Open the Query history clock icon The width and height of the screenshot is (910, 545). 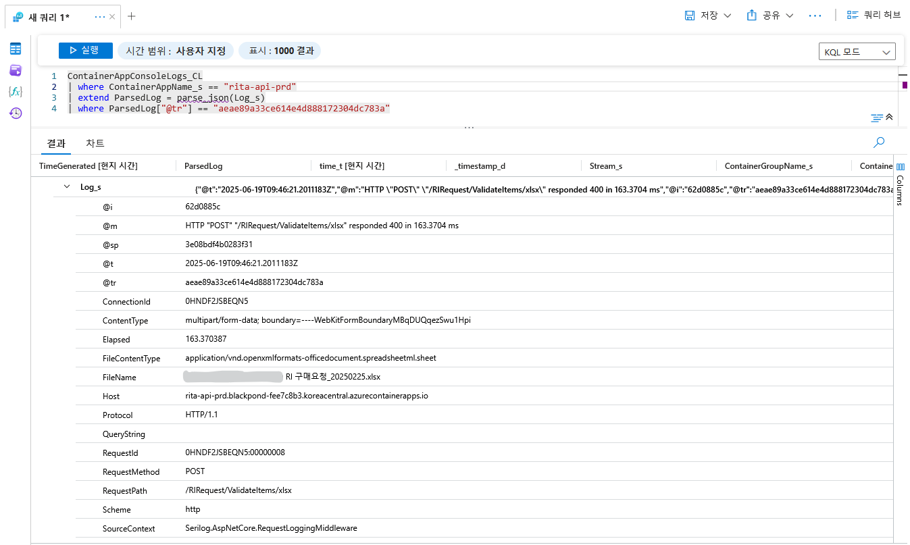(x=15, y=113)
